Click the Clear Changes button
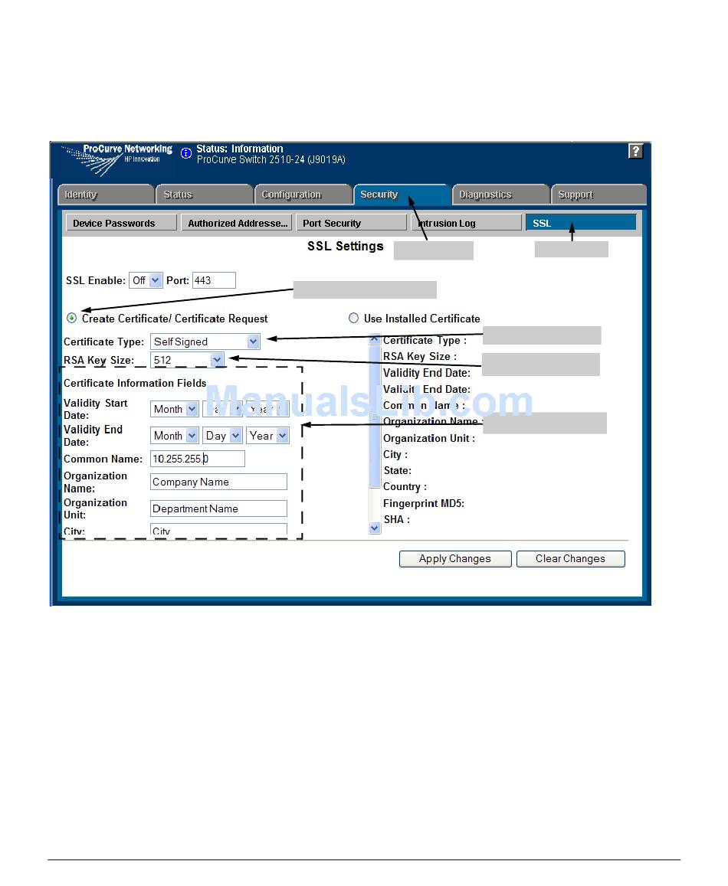This screenshot has height=886, width=728. pos(571,559)
